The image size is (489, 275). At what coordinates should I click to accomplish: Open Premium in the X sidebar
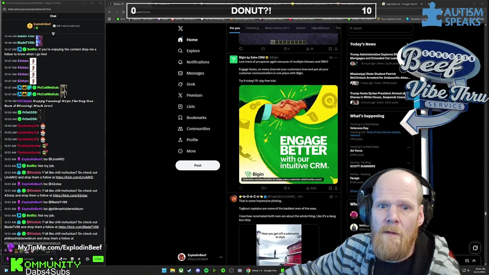(x=190, y=95)
